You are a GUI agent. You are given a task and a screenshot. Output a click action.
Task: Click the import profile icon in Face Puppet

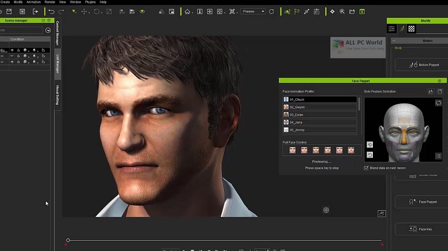pyautogui.click(x=431, y=91)
